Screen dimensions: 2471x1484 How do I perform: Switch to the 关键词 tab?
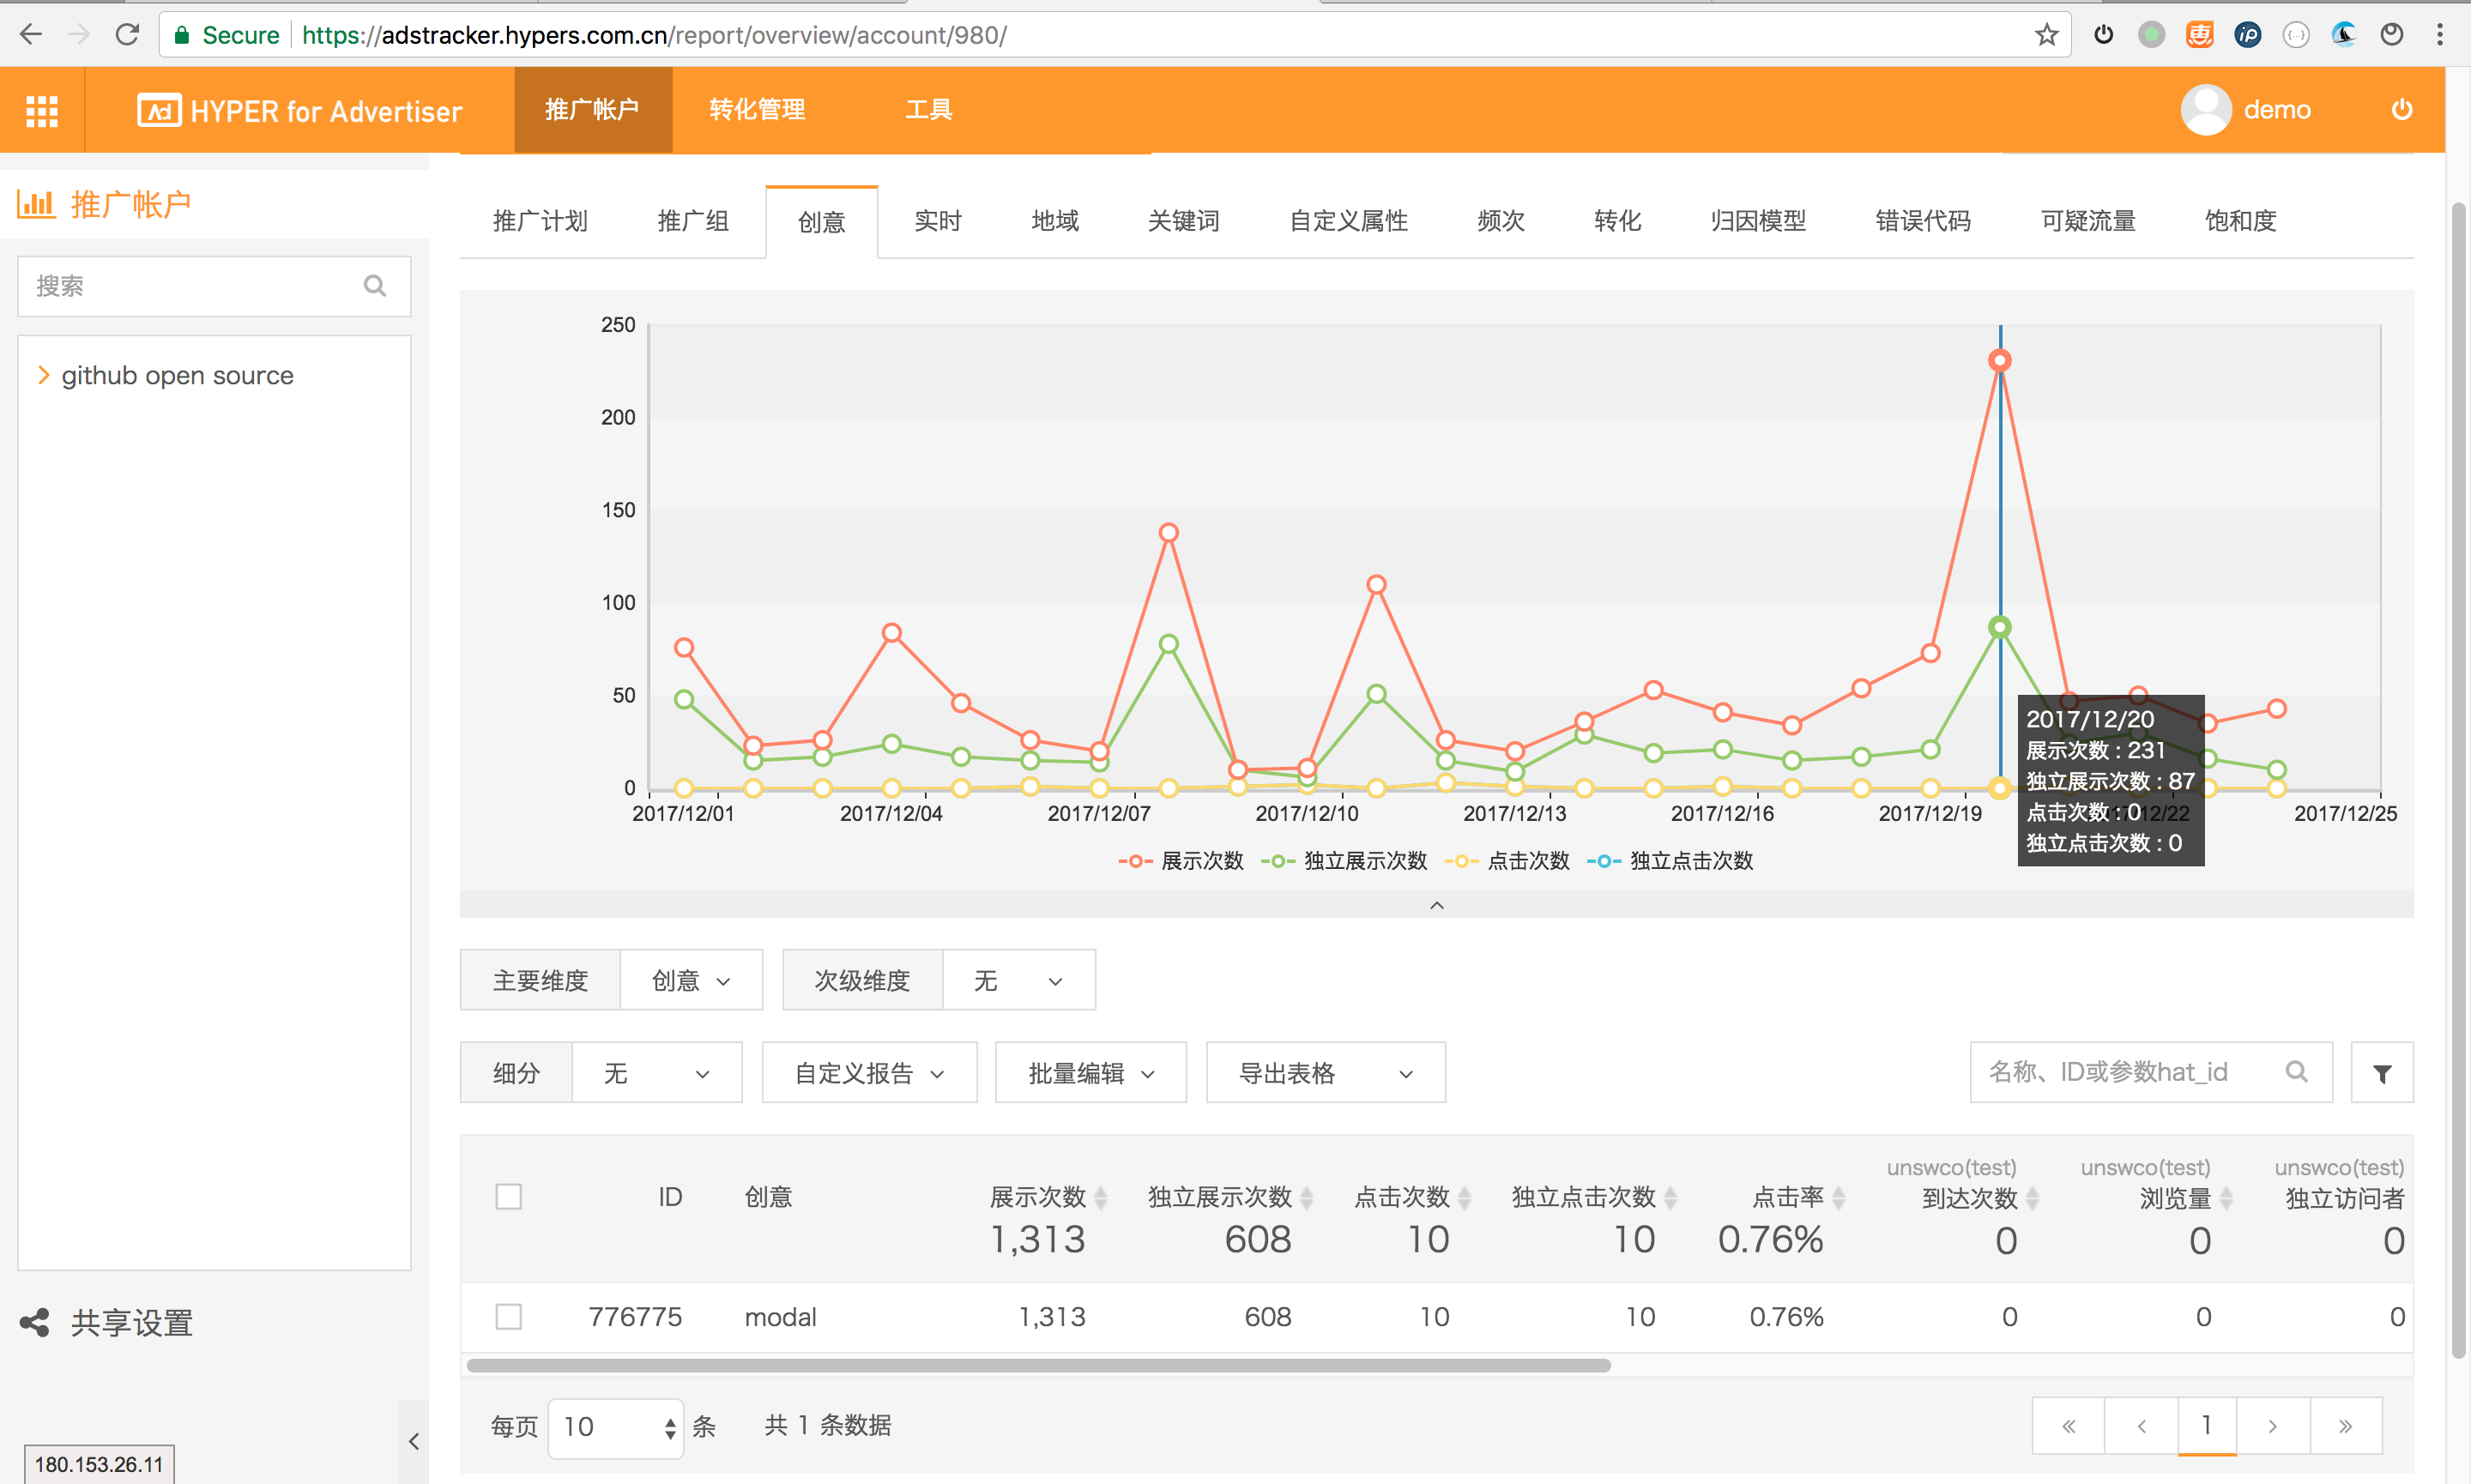[x=1183, y=221]
